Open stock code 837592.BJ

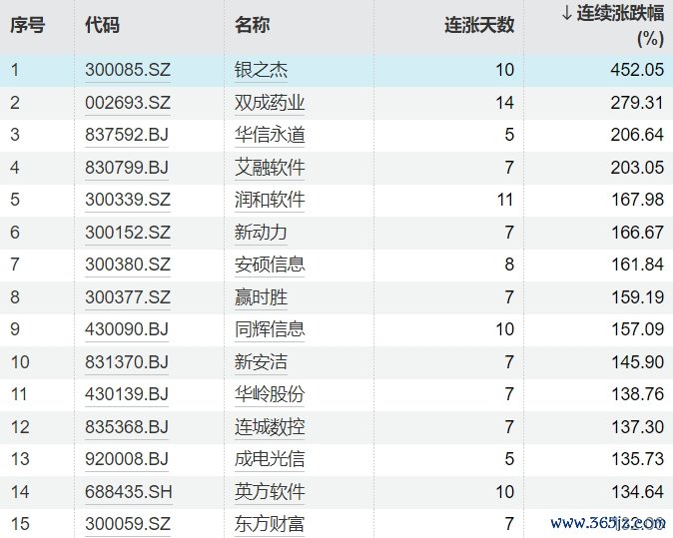coord(127,135)
